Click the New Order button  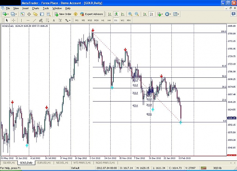(63, 14)
